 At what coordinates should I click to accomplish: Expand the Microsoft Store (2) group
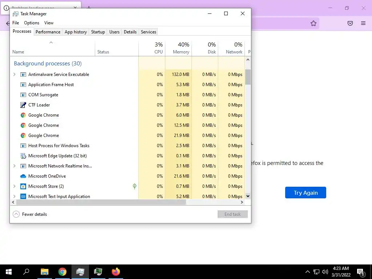pyautogui.click(x=15, y=186)
